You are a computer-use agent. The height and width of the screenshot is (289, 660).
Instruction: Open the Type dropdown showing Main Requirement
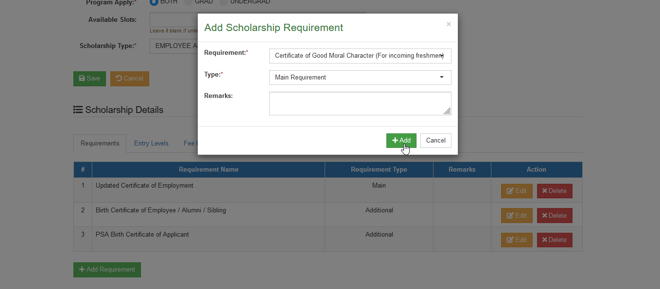[360, 78]
